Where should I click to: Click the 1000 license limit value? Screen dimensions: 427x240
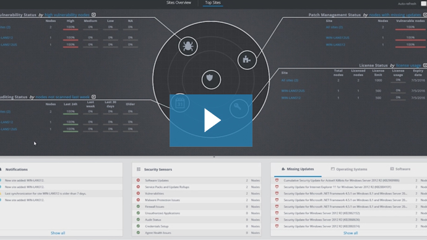click(378, 80)
